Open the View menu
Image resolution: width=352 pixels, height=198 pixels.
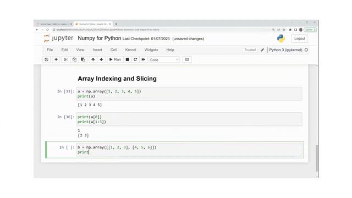(80, 50)
